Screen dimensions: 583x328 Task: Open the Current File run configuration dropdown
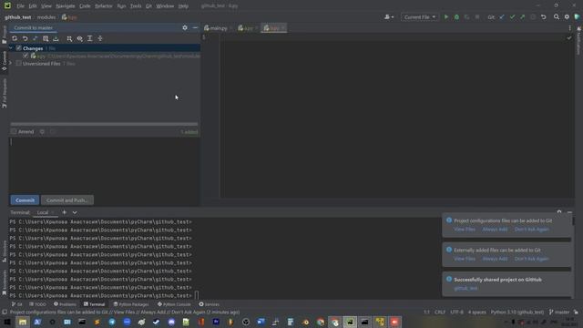(x=419, y=17)
